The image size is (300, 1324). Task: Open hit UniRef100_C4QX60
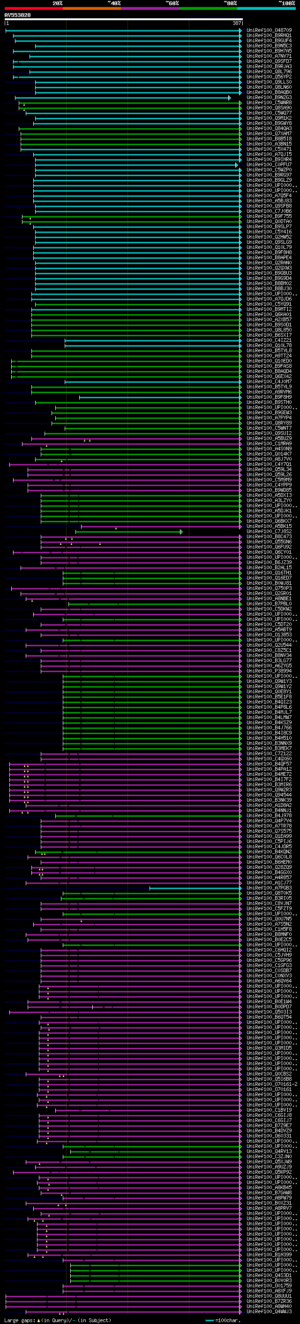(269, 759)
